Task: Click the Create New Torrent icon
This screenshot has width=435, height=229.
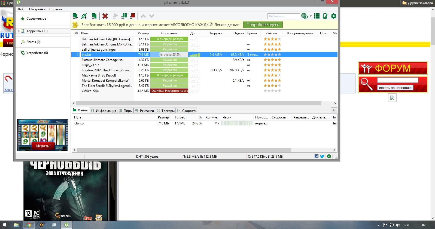Action: point(94,16)
